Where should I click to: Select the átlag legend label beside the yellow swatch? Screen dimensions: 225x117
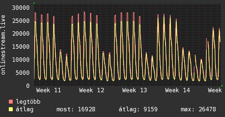[x=25, y=110]
